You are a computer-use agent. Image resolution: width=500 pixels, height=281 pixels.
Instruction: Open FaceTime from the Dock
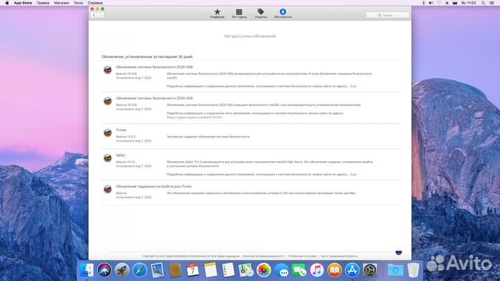(x=299, y=270)
